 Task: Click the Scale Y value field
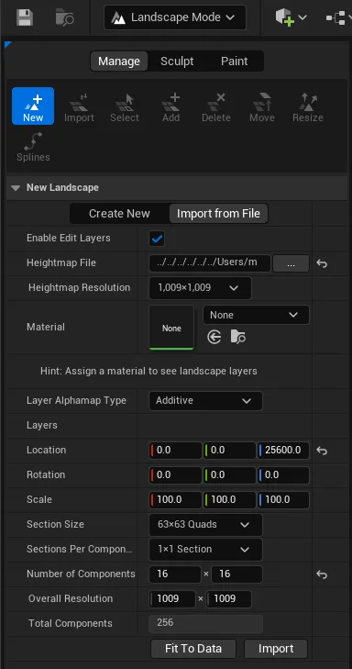tap(229, 500)
